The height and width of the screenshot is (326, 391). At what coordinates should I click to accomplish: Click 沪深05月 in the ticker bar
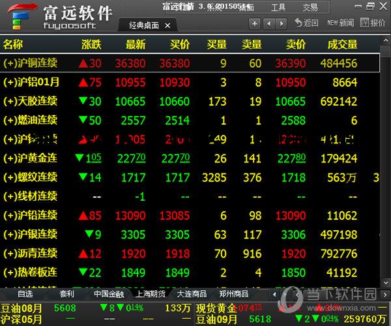click(22, 319)
